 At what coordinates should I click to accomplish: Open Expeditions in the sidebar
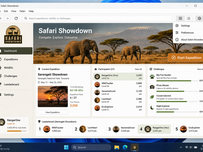click(x=16, y=59)
